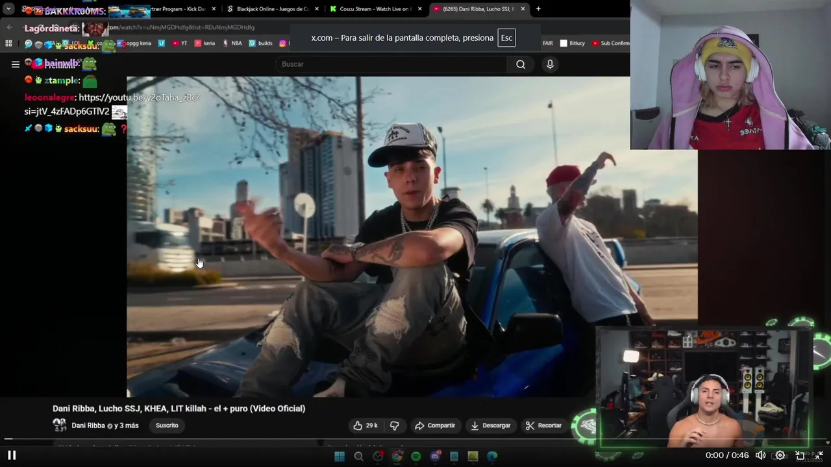
Task: Click ztample username in chat
Action: [x=62, y=80]
